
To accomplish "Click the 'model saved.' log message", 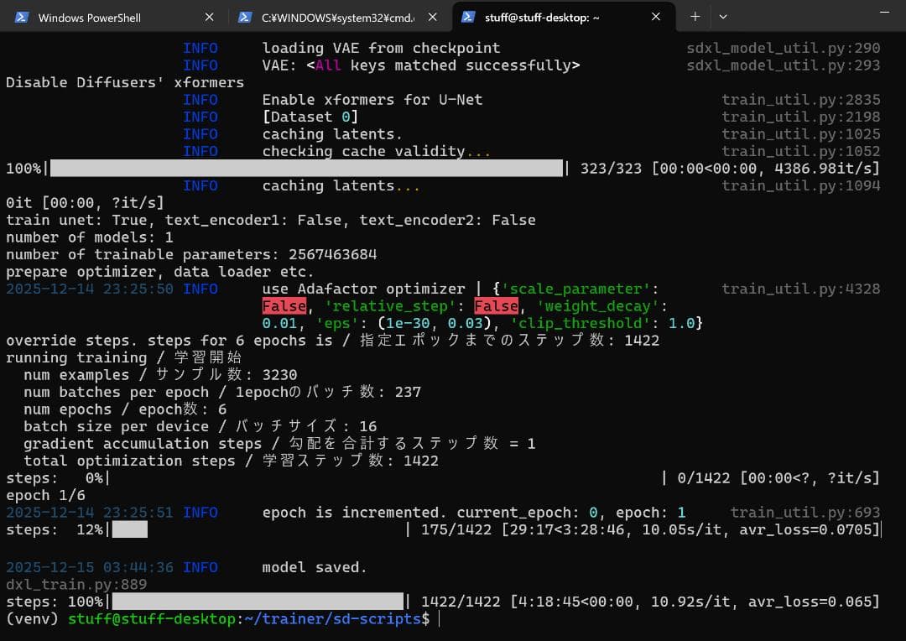I will pos(315,567).
